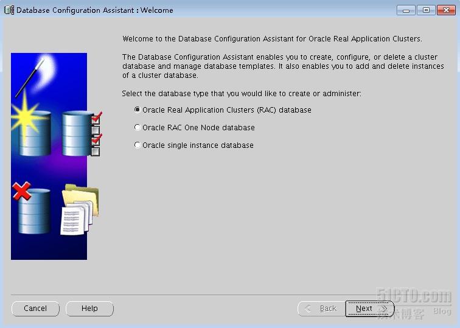Screen dimensions: 460x328
Task: Minimize the Database Configuration Assistant window
Action: point(406,10)
